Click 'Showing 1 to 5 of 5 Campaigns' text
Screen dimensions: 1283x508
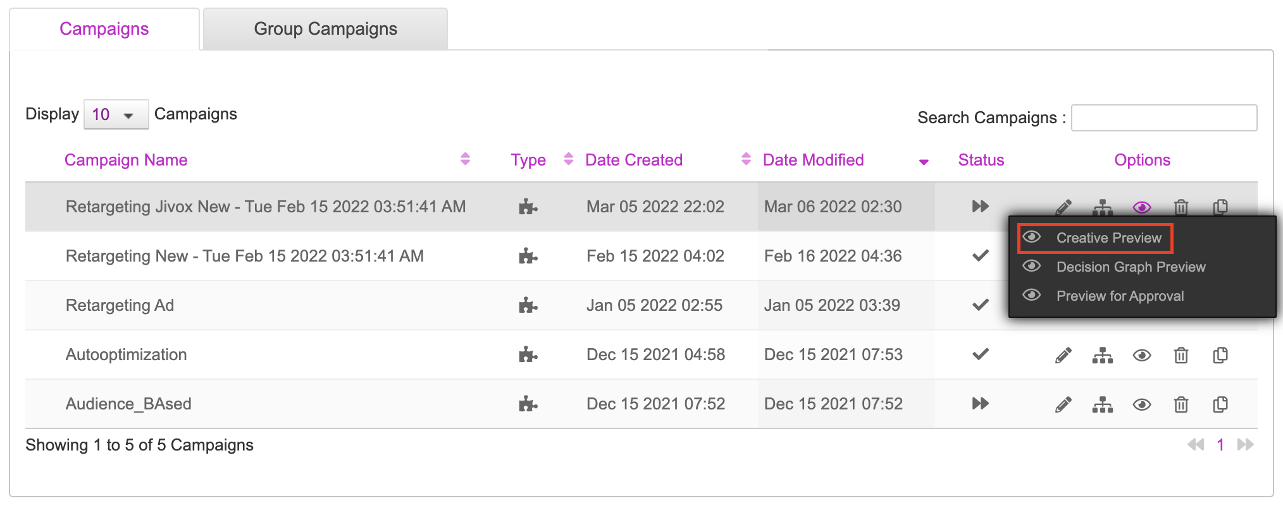(x=139, y=445)
